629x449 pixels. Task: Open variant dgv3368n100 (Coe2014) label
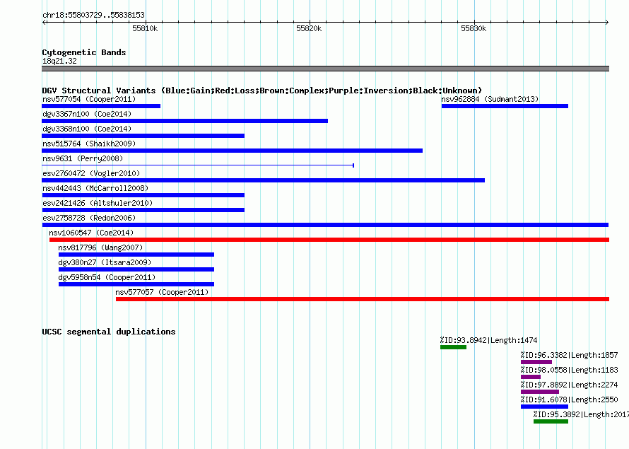coord(87,129)
